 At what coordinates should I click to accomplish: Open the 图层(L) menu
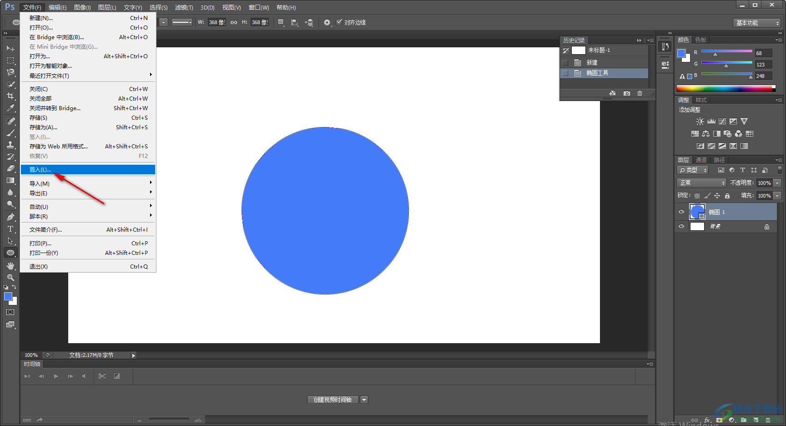[107, 7]
